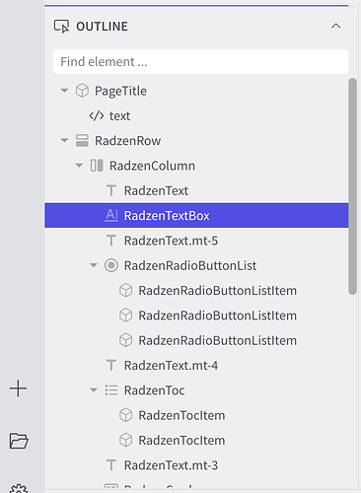Screen dimensions: 361x493
Task: Collapse the PageTitle tree node arrow
Action: click(64, 91)
